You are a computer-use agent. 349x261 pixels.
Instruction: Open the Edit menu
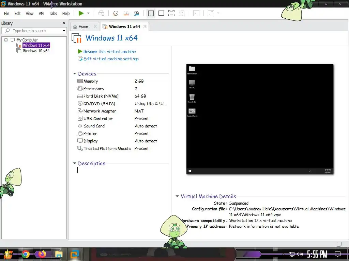pos(18,14)
